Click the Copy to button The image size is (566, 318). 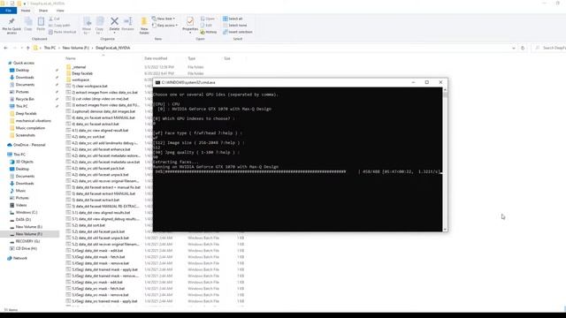tap(100, 26)
